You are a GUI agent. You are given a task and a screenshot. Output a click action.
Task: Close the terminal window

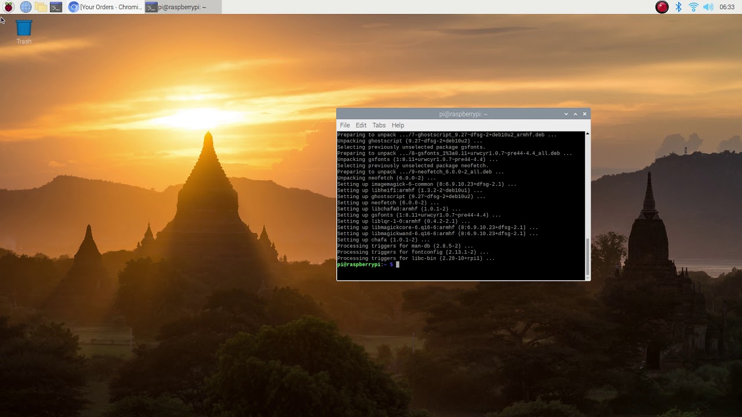tap(585, 114)
